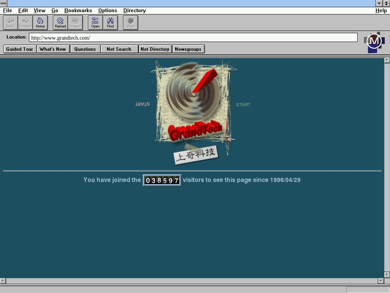Click the Back navigation icon
The height and width of the screenshot is (293, 390).
(10, 23)
